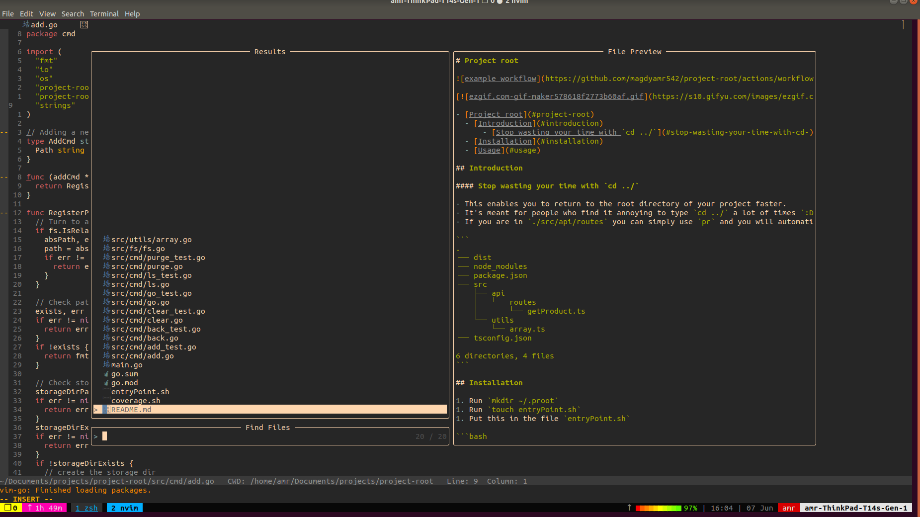Viewport: 920px width, 517px height.
Task: Click the small icon right of add.go tab
Action: click(x=84, y=24)
